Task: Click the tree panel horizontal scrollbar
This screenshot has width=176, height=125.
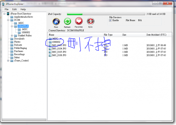Action: (24, 120)
